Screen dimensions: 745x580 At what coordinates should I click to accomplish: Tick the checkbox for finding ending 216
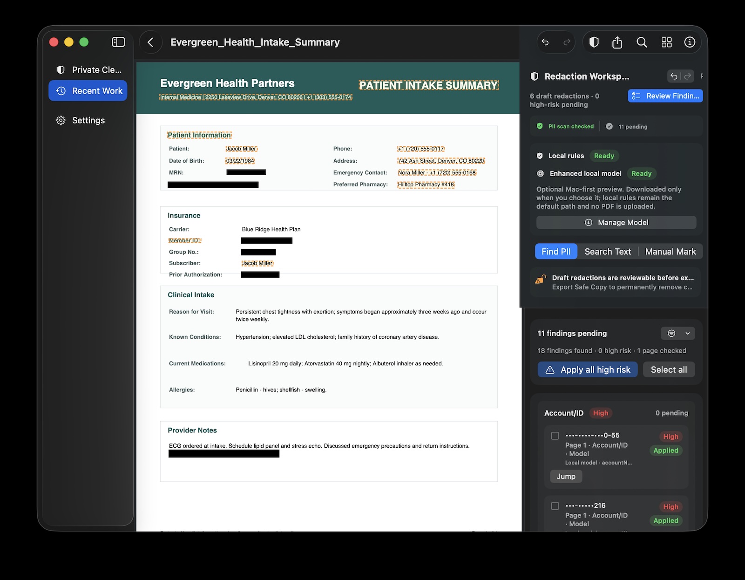(x=555, y=506)
